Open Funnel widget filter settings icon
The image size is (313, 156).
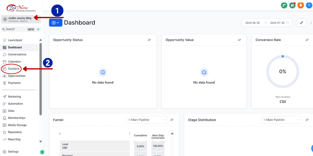[172, 120]
